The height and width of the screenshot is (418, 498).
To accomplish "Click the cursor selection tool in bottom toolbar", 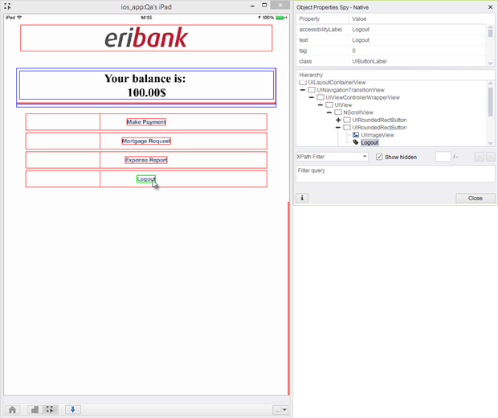I will tap(51, 409).
